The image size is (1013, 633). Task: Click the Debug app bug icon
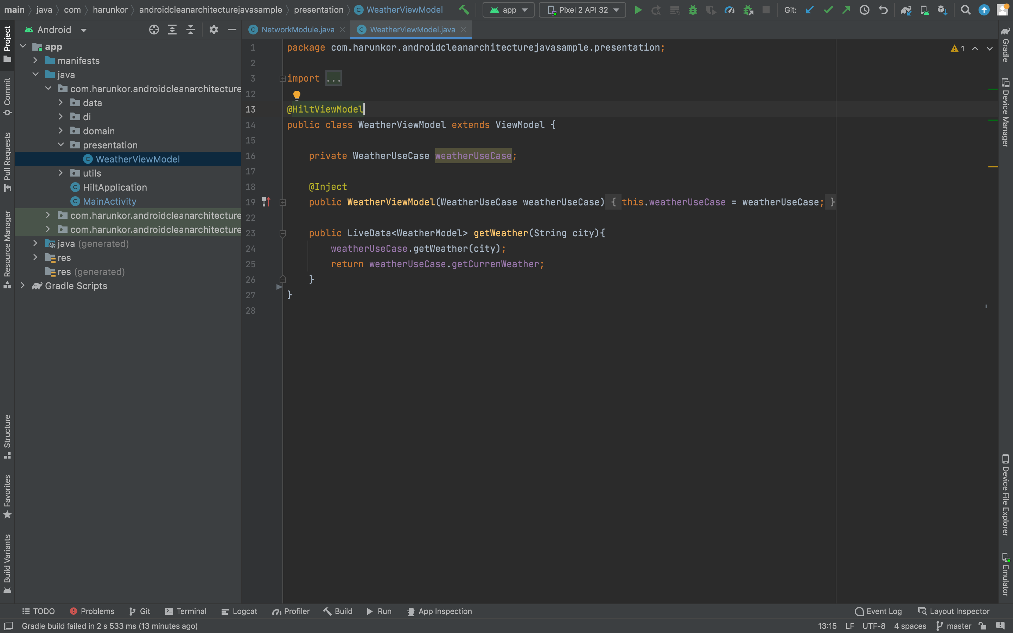coord(693,10)
